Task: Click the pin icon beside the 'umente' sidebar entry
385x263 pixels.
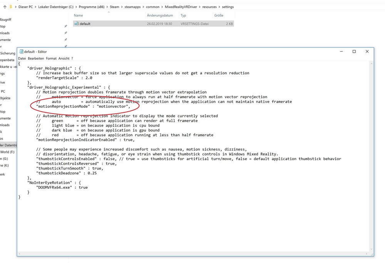Action: tap(65, 40)
